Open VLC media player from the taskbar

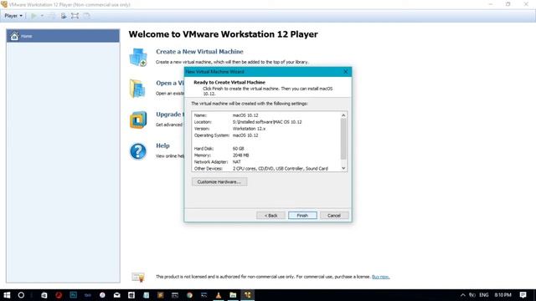pos(219,295)
